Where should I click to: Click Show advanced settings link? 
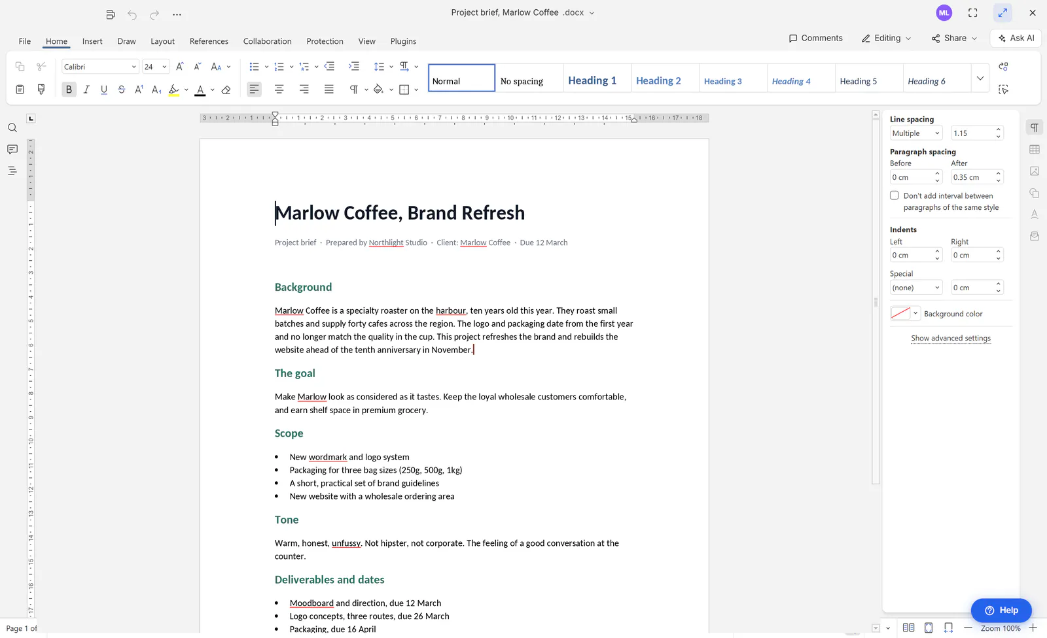[x=951, y=338]
